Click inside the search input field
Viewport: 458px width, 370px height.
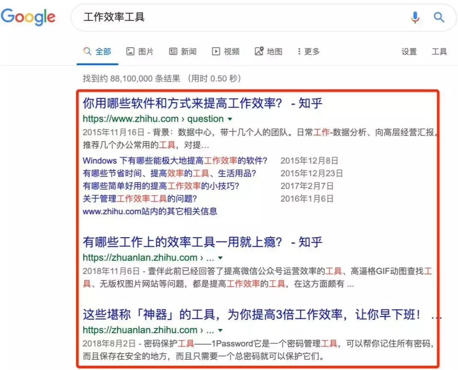[x=214, y=17]
